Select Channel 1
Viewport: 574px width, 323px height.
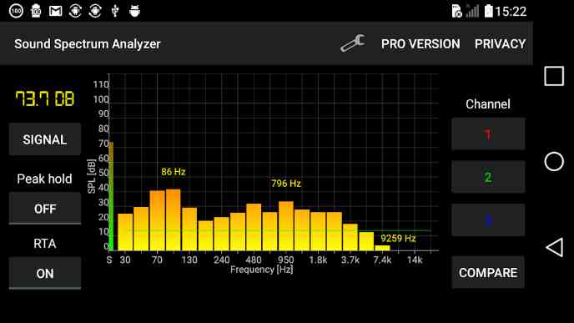pos(488,134)
